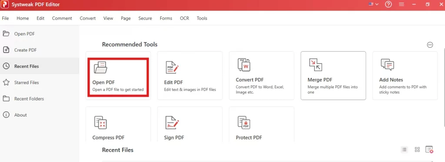Viewport: 445px width, 162px height.
Task: Open the Home menu
Action: (x=23, y=18)
